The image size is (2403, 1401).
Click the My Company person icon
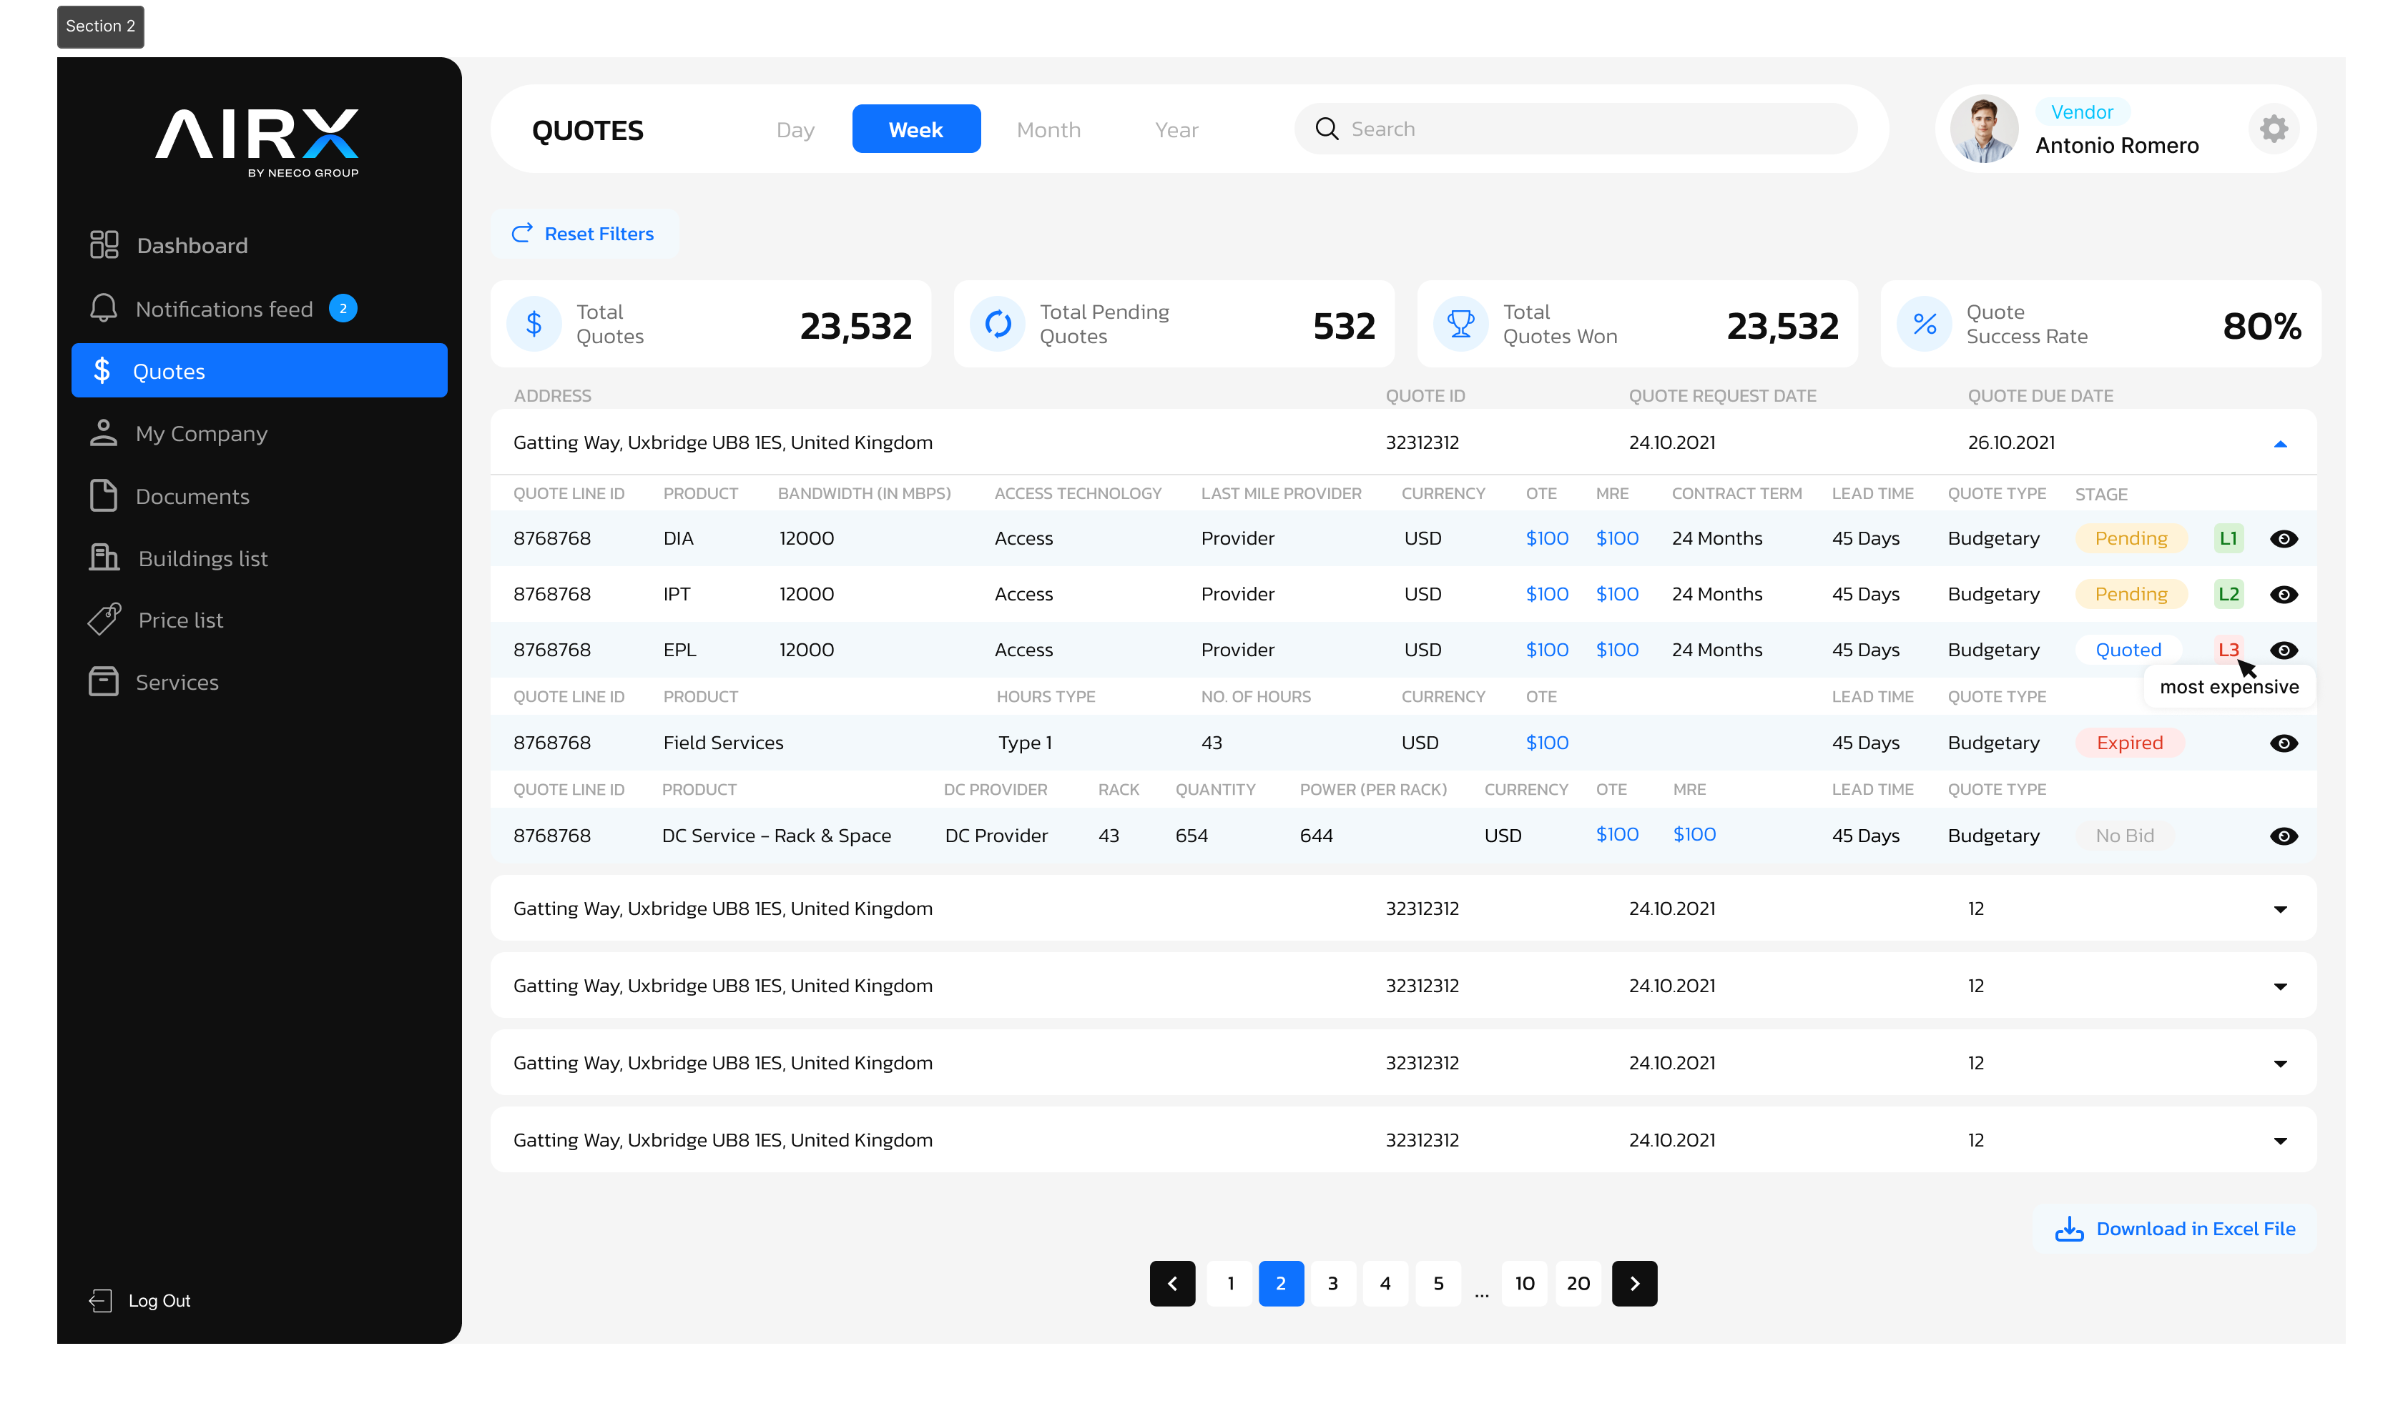tap(104, 432)
